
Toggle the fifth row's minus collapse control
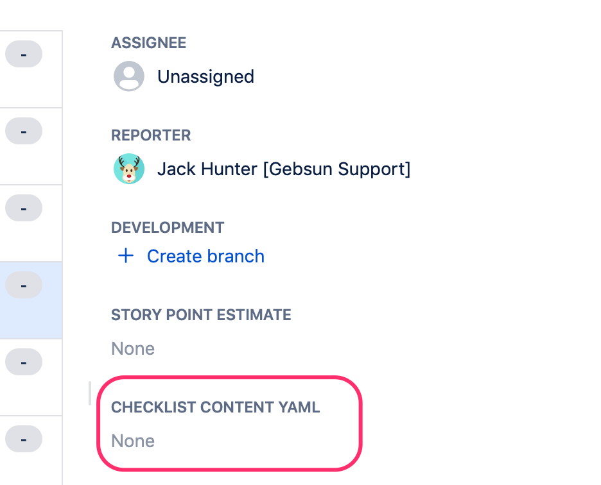click(x=23, y=362)
